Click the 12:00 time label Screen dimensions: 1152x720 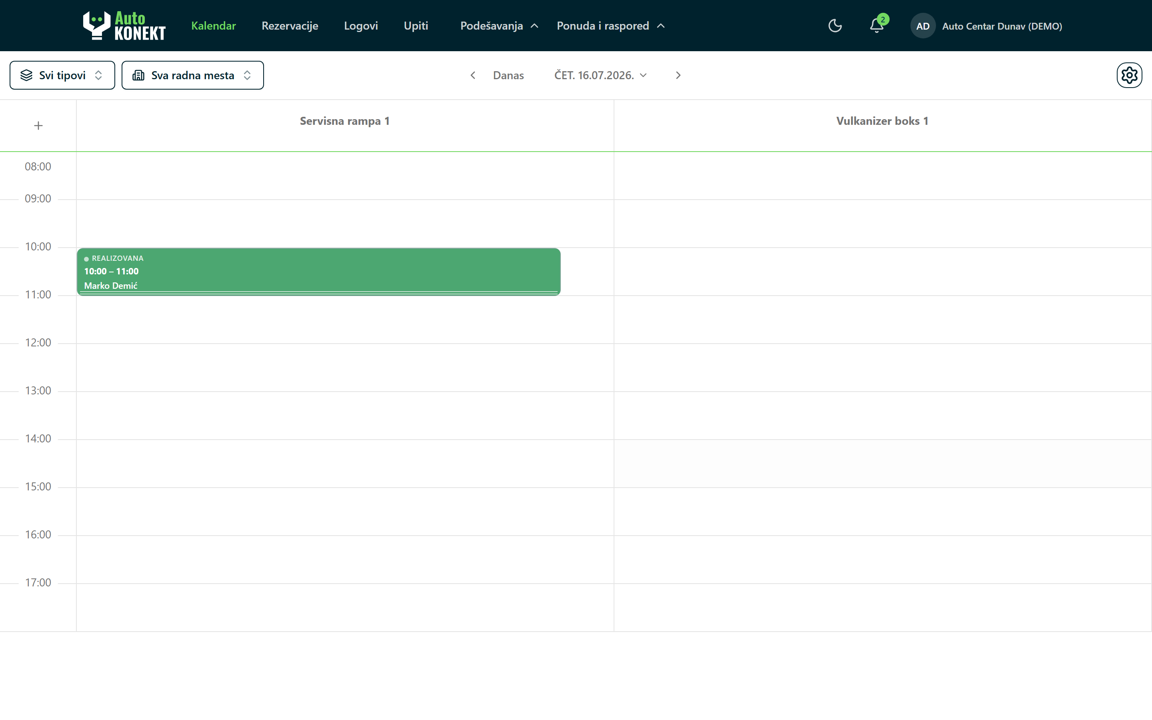pyautogui.click(x=38, y=343)
